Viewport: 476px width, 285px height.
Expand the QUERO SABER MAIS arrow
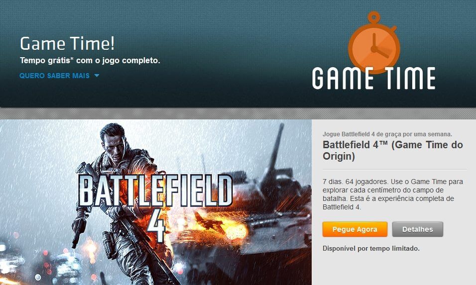click(97, 76)
